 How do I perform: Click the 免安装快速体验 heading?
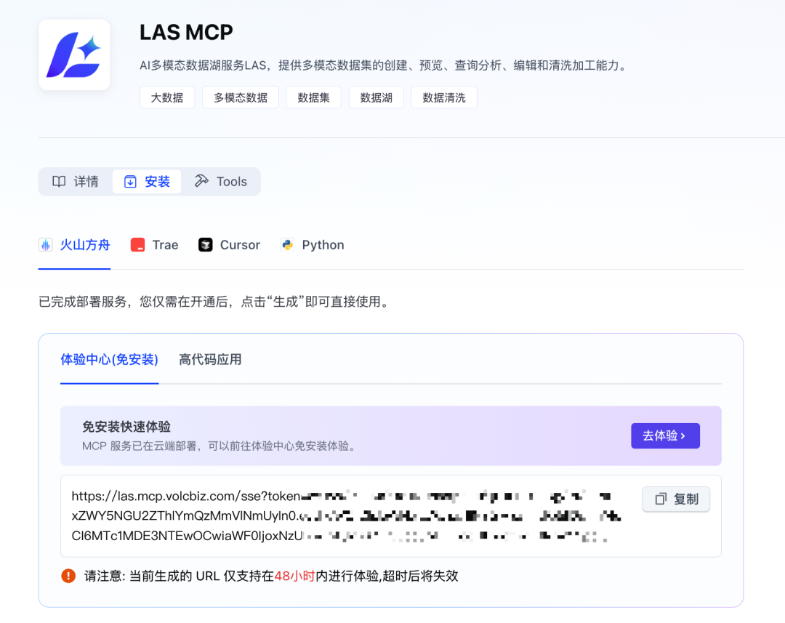[x=126, y=427]
